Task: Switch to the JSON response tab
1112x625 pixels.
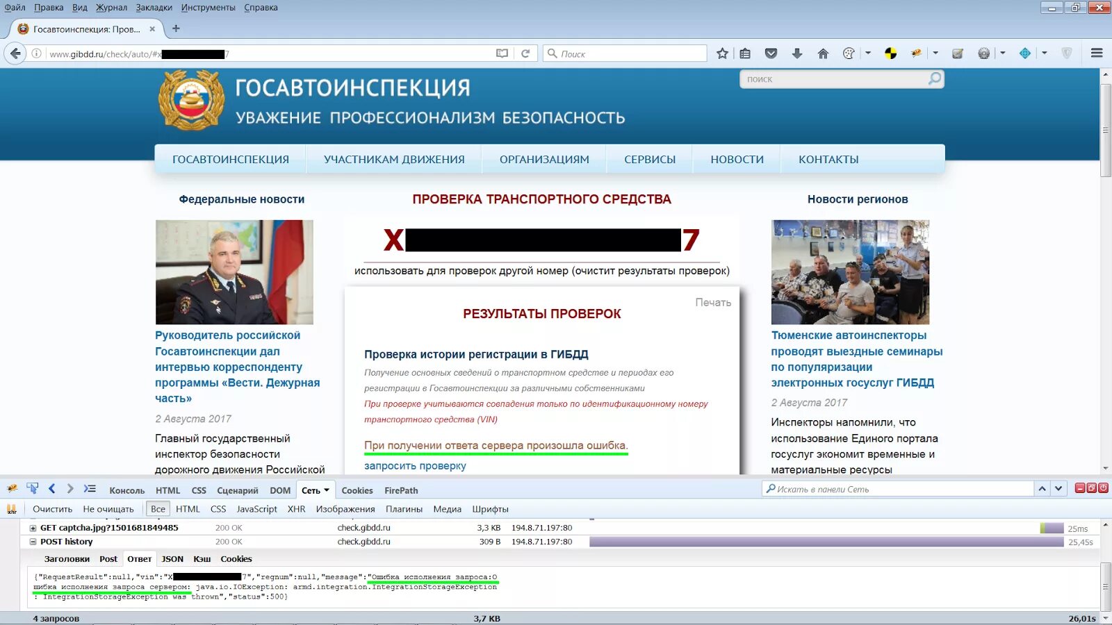Action: 172,559
